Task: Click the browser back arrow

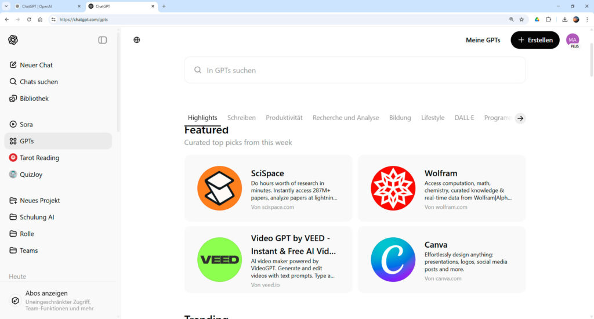Action: click(x=7, y=19)
